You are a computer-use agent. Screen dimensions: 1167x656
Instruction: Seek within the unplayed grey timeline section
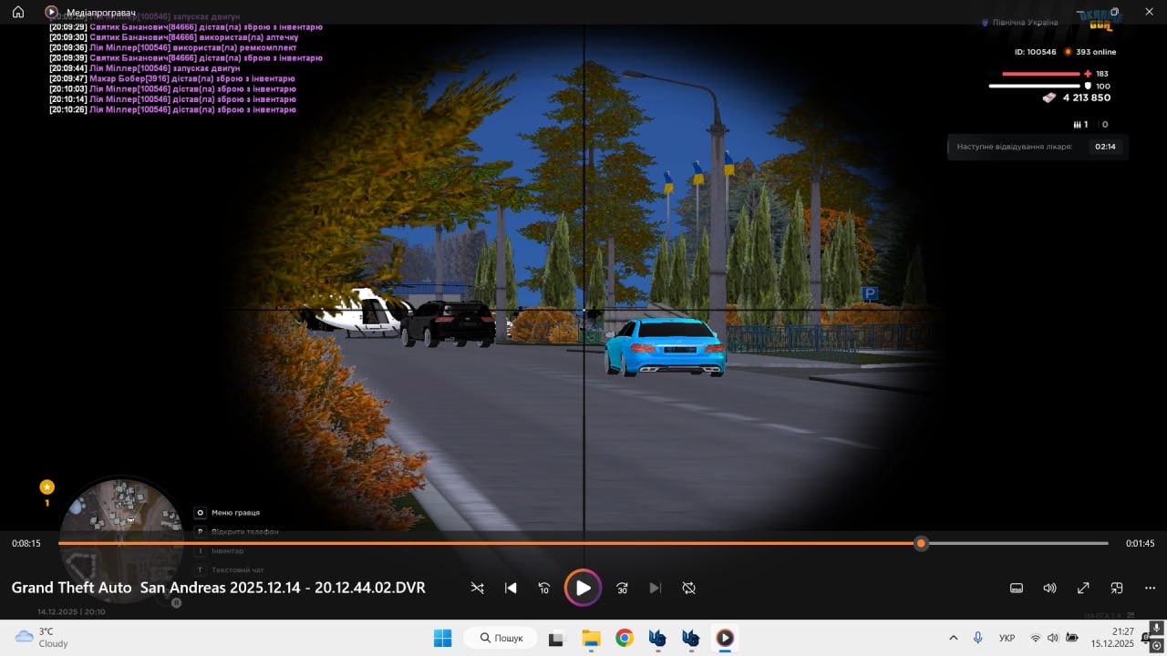1017,543
